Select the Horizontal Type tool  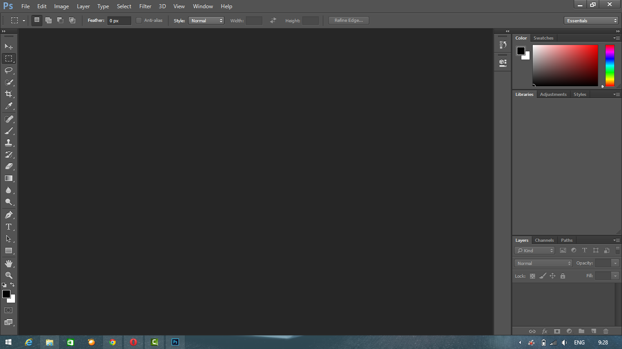point(9,227)
